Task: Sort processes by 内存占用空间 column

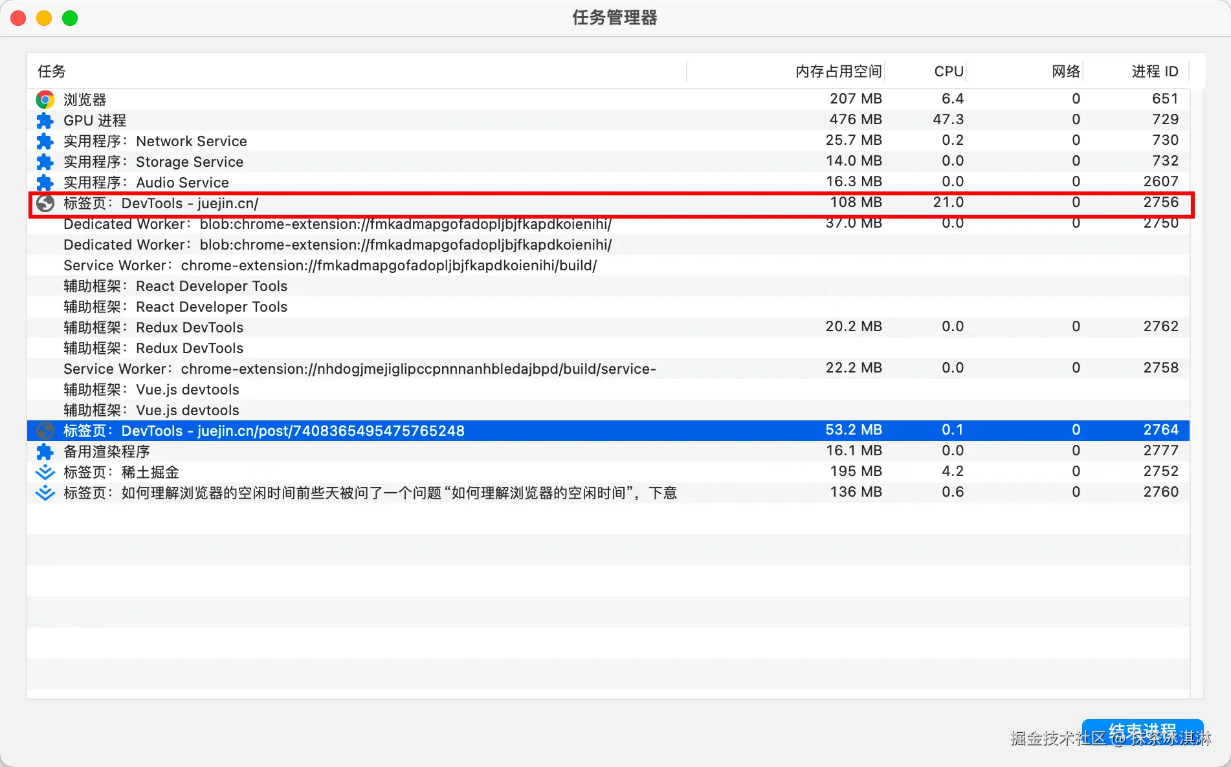Action: coord(838,71)
